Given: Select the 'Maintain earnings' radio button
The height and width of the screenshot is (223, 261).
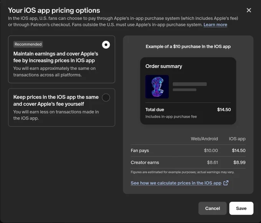Looking at the screenshot, I should [106, 45].
